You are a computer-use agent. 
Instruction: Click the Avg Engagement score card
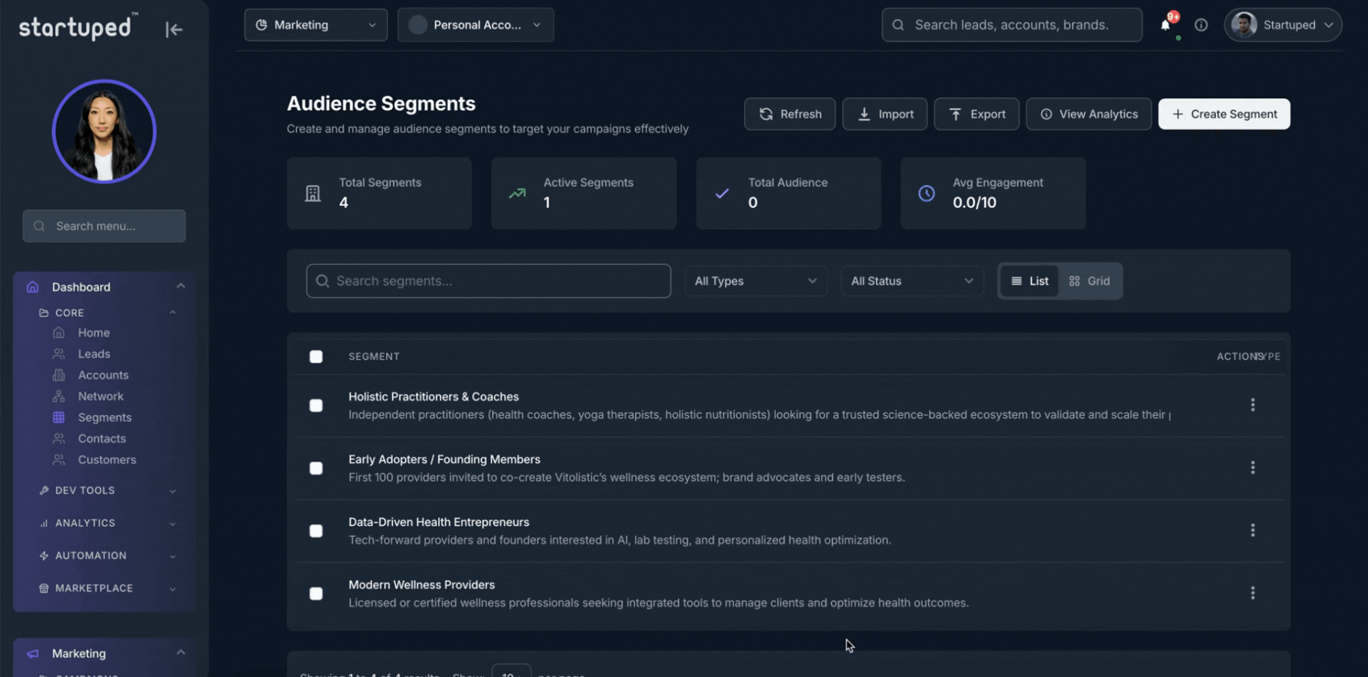(992, 193)
